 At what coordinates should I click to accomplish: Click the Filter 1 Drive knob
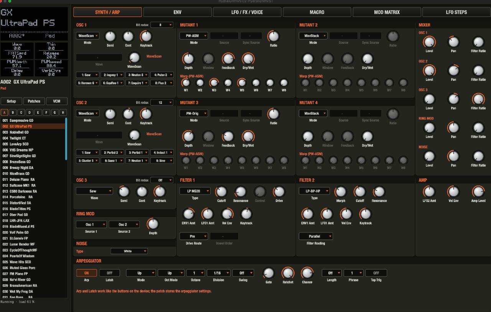click(x=279, y=192)
